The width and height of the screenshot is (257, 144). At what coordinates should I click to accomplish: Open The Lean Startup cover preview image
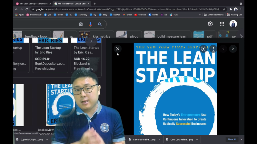click(175, 89)
